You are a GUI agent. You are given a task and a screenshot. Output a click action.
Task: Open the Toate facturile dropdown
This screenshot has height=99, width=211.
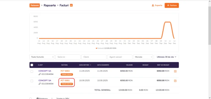42,57
